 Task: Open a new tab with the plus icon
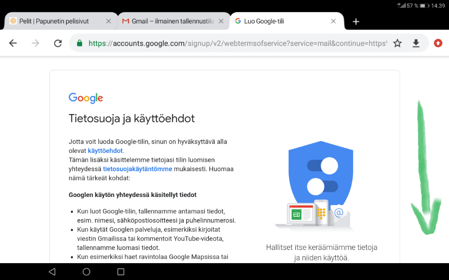[355, 22]
